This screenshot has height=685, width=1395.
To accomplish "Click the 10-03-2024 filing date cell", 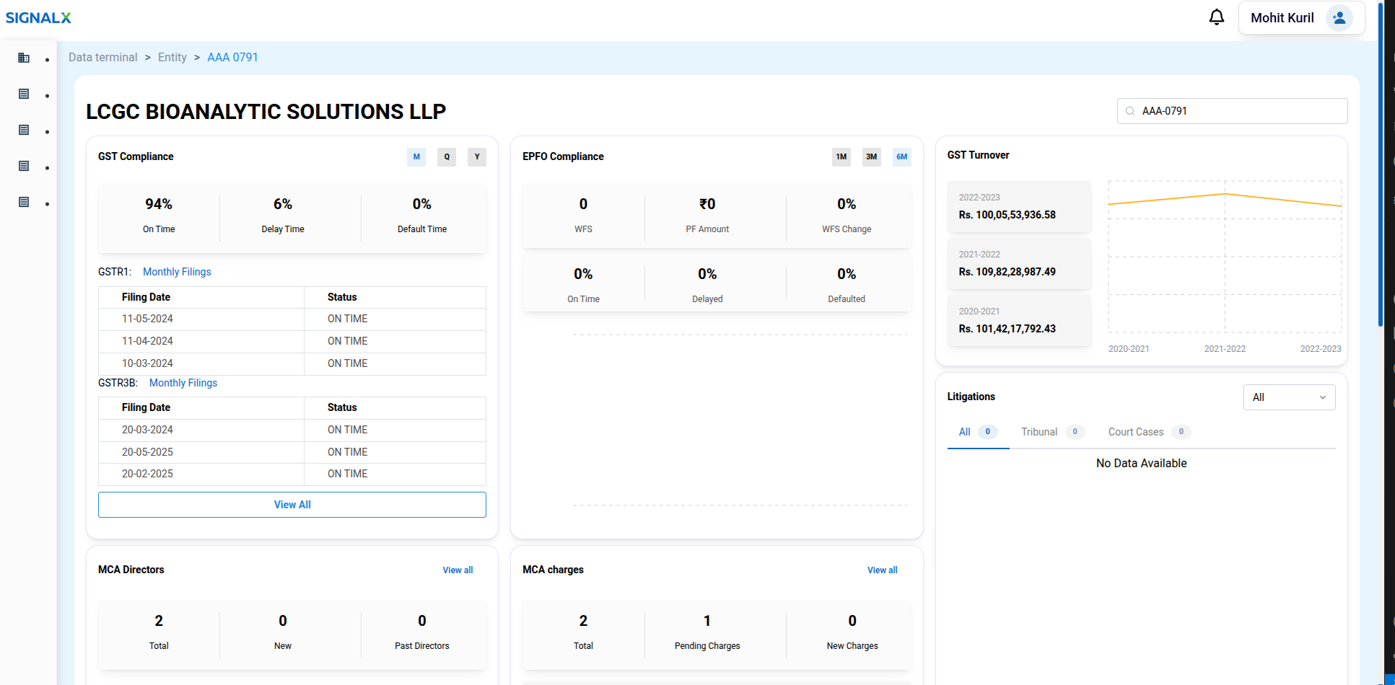I will pyautogui.click(x=201, y=364).
